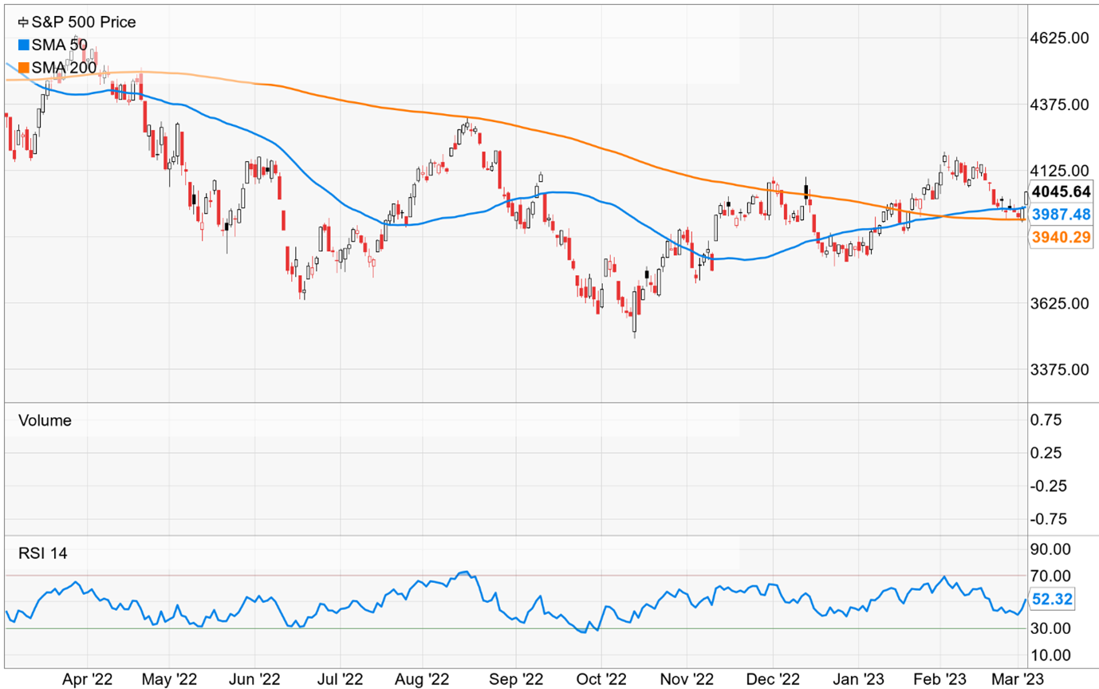Click the current price tag 4045.64

point(1060,191)
